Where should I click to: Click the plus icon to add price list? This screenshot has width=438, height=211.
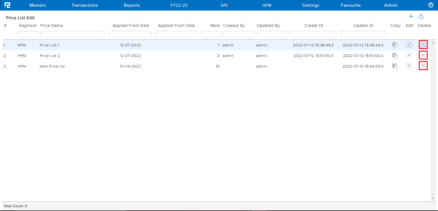tap(411, 16)
